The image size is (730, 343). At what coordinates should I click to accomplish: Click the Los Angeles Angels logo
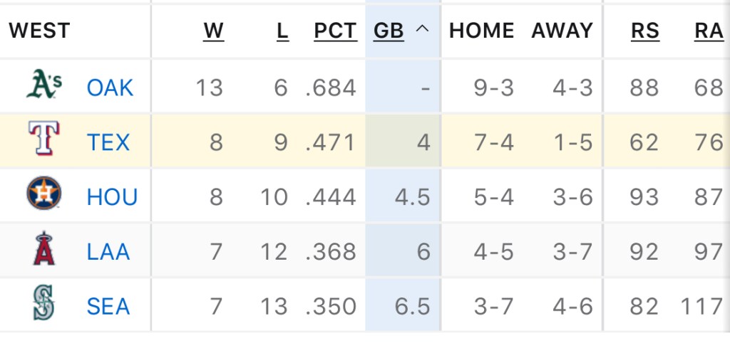pyautogui.click(x=44, y=250)
